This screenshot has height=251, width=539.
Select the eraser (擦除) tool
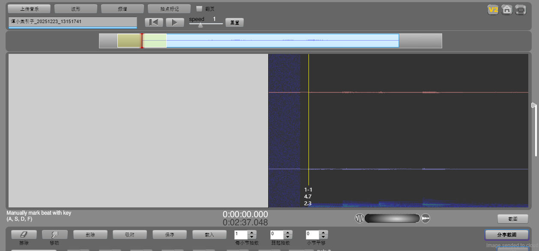[x=24, y=235]
